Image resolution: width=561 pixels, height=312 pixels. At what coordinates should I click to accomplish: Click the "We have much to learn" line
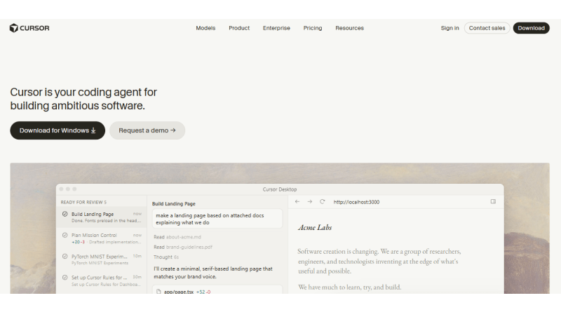(349, 287)
